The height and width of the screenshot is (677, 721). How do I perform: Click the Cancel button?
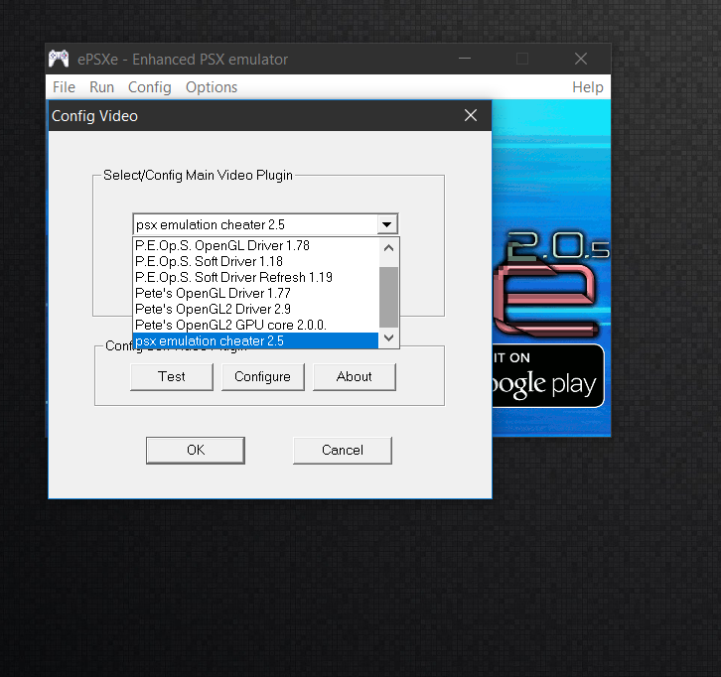click(x=343, y=450)
